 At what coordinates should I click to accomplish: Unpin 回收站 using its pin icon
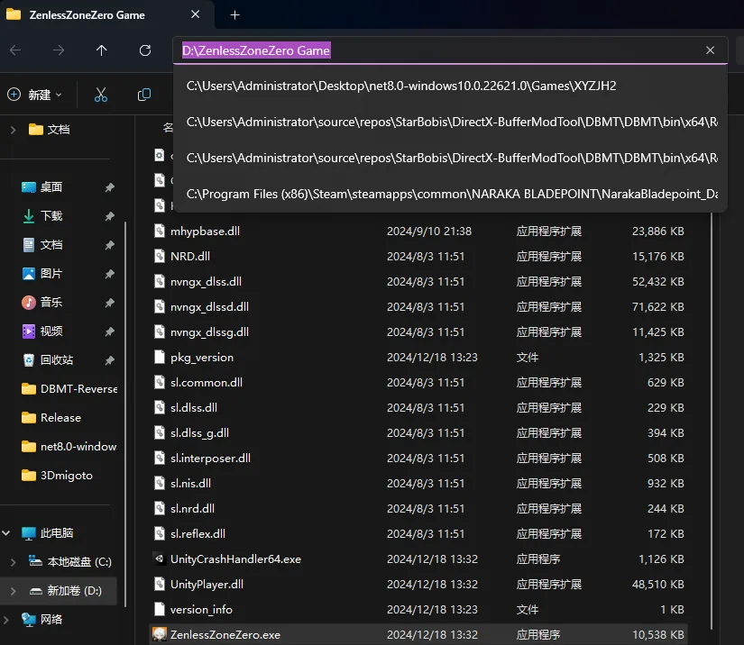coord(110,360)
